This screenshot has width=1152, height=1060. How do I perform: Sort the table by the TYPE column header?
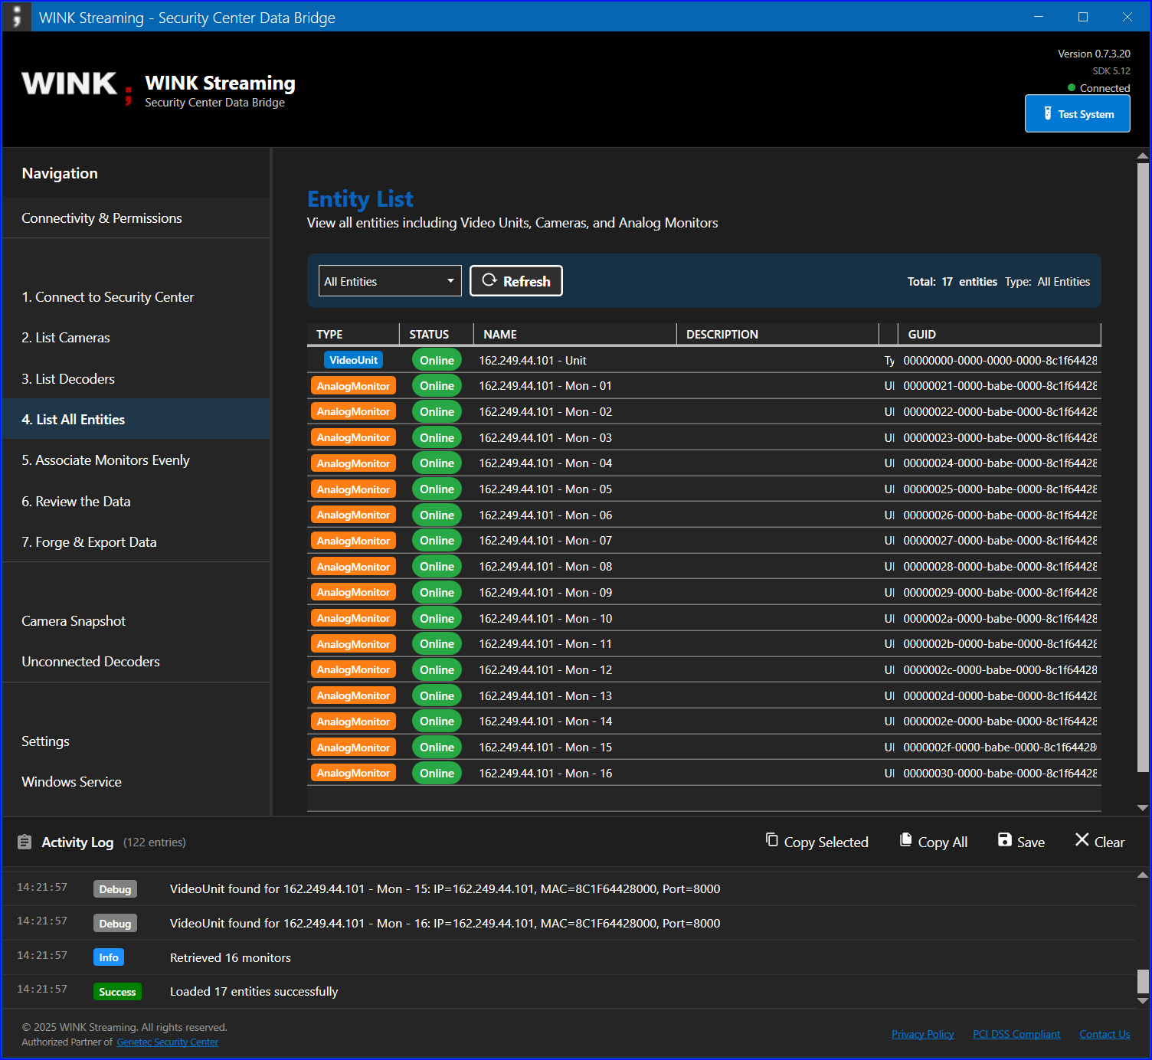click(x=329, y=334)
